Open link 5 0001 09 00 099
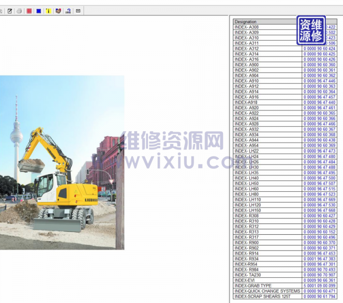343x303 pixels. tap(319, 286)
